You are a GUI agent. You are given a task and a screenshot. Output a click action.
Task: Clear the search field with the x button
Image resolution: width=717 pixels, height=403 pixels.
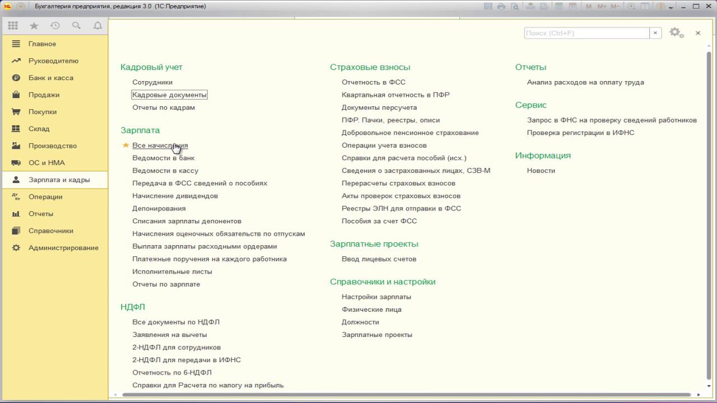coord(655,33)
